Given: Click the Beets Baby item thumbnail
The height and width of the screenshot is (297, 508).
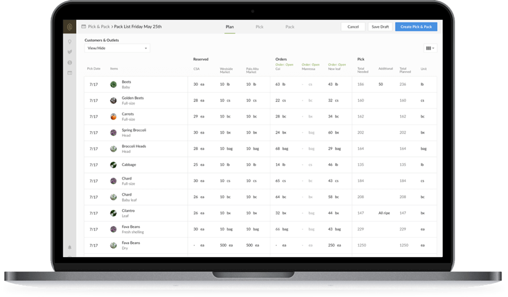Looking at the screenshot, I should coord(114,85).
